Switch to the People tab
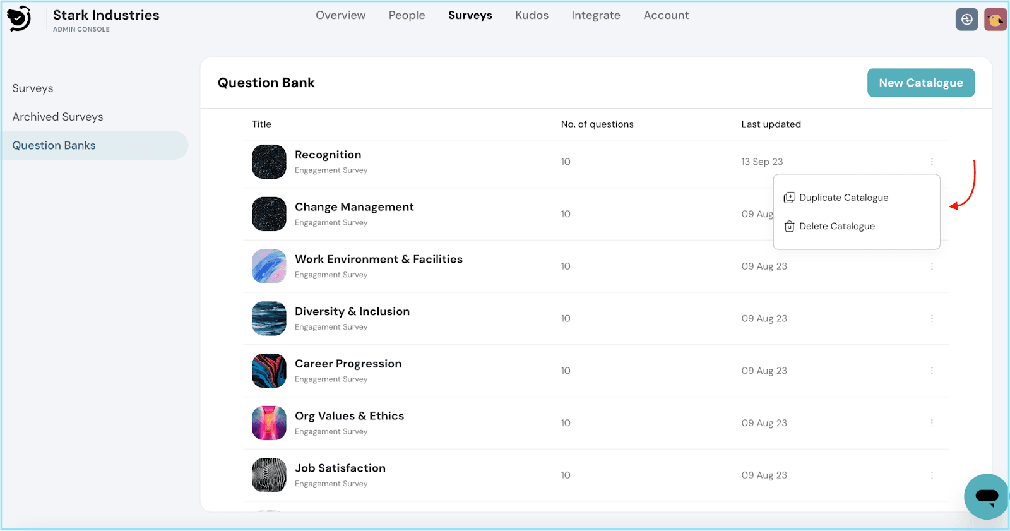The image size is (1010, 531). coord(407,15)
